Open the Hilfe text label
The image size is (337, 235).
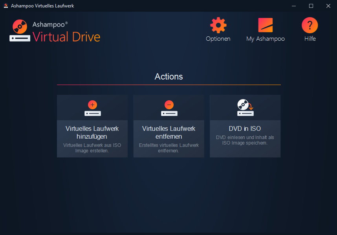pos(310,39)
